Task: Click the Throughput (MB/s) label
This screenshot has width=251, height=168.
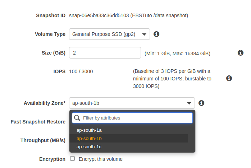Action: point(43,140)
